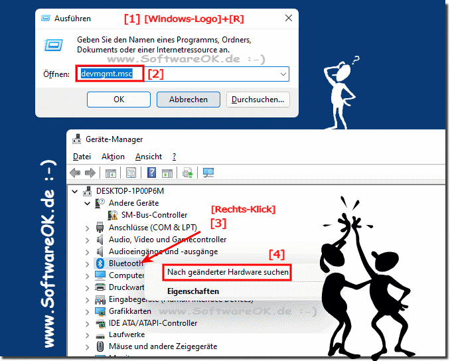Collapse the DESKTOP-1P00P6M root node
The width and height of the screenshot is (450, 361).
tap(74, 191)
